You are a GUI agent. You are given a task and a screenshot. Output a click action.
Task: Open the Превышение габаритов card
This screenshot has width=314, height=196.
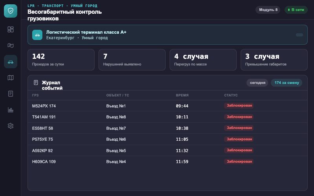[x=274, y=60]
